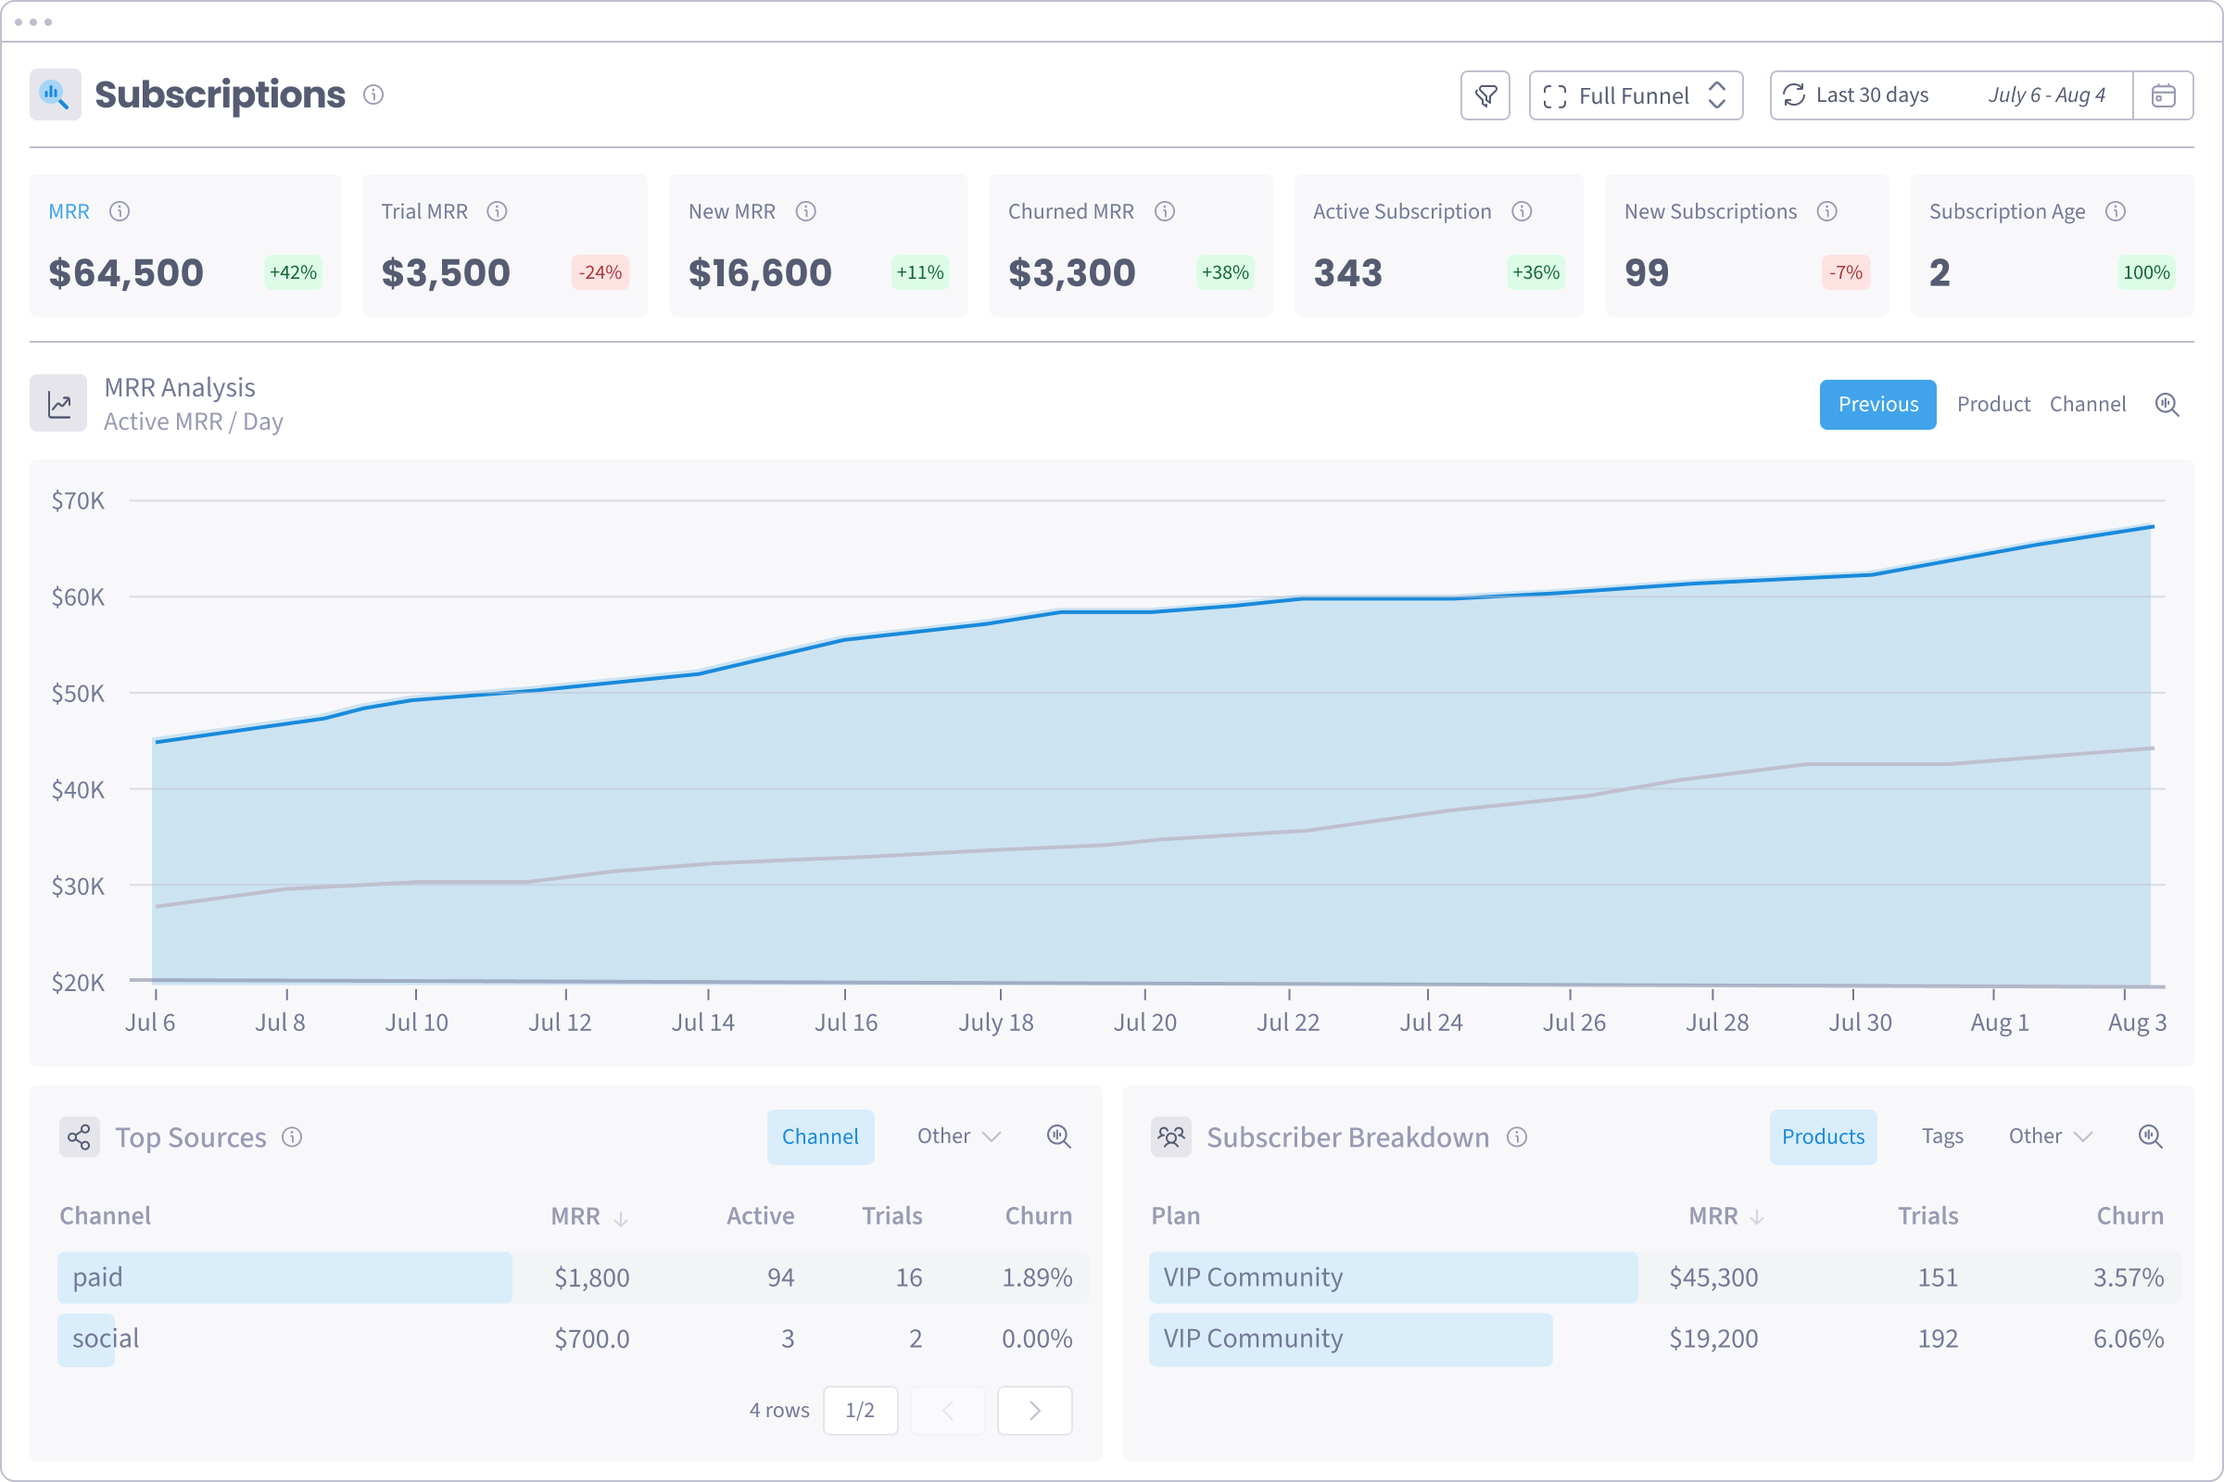Viewport: 2224px width, 1482px height.
Task: Open the Full Funnel dropdown
Action: pyautogui.click(x=1635, y=95)
